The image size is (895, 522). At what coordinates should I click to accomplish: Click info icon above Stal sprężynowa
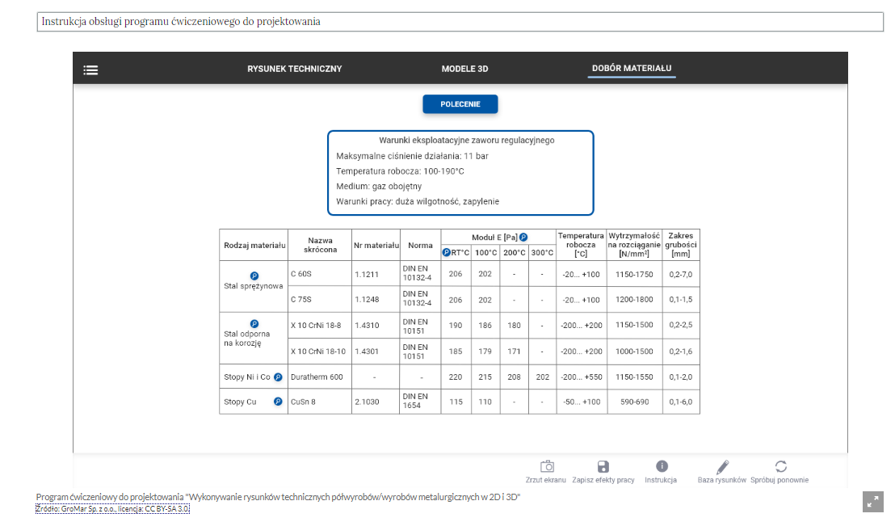click(x=254, y=276)
